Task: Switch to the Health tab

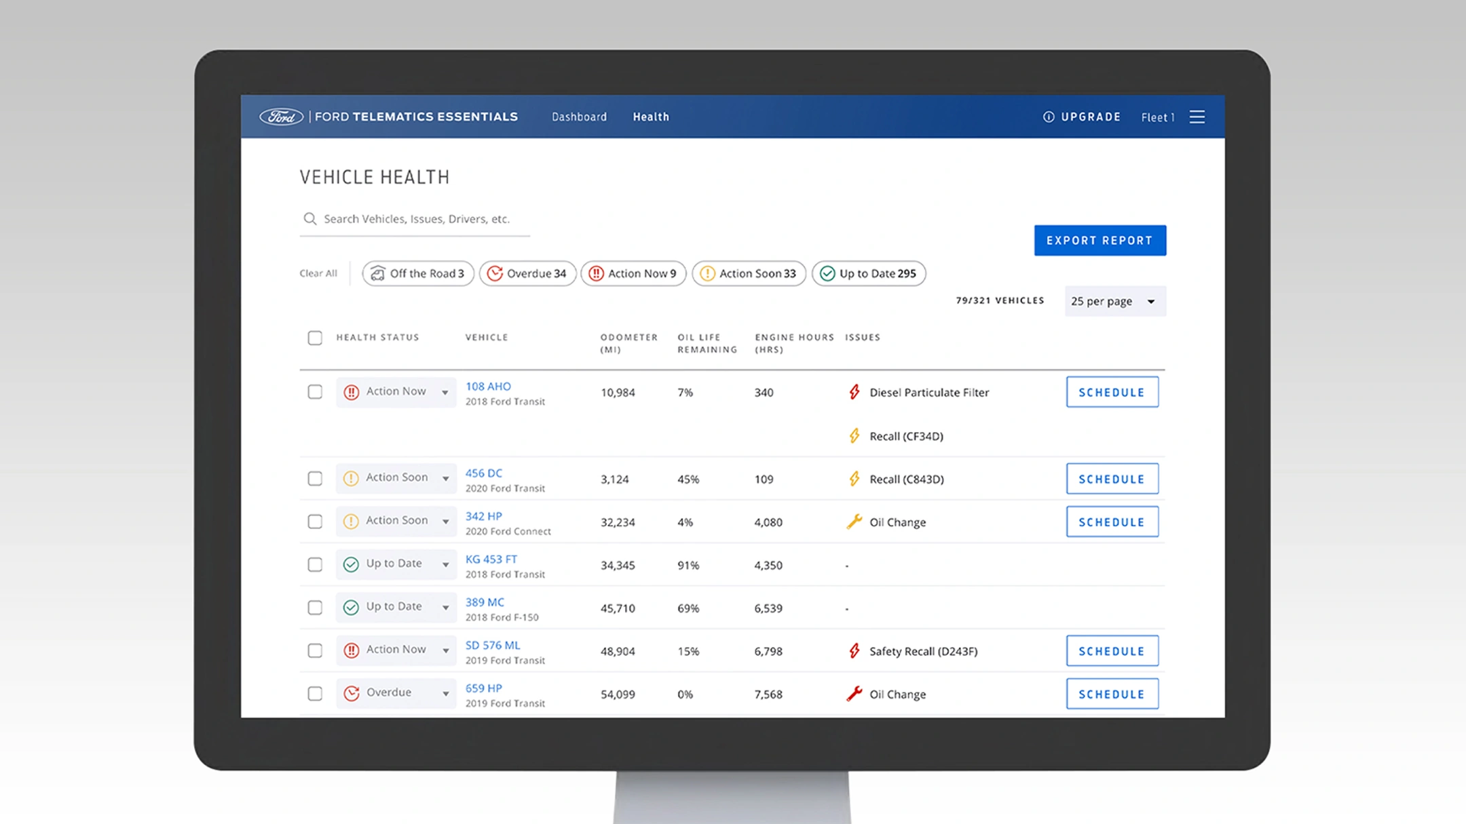Action: (x=651, y=117)
